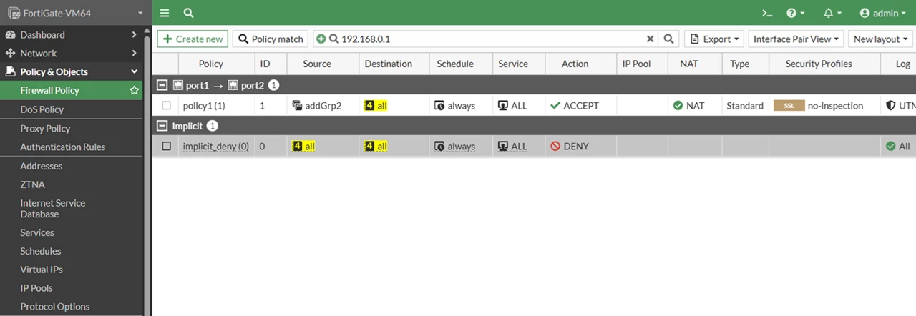Open Authentication Rules page
Image resolution: width=916 pixels, height=316 pixels.
coord(63,147)
